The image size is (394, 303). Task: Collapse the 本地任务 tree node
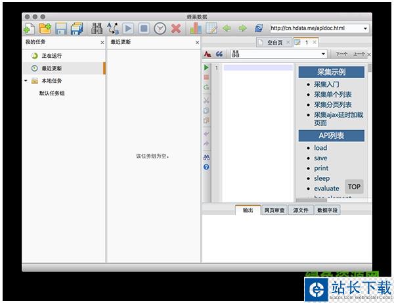point(26,81)
